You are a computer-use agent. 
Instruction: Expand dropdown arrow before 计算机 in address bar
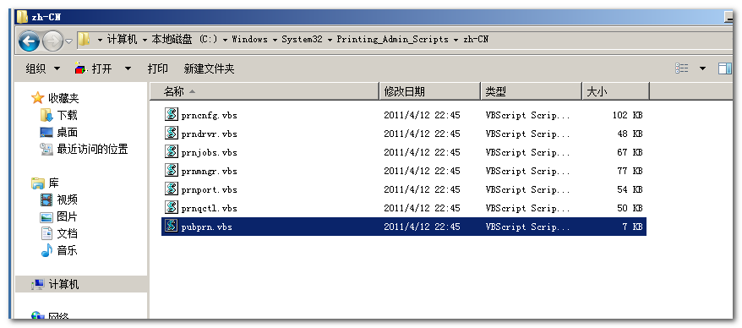pos(101,40)
